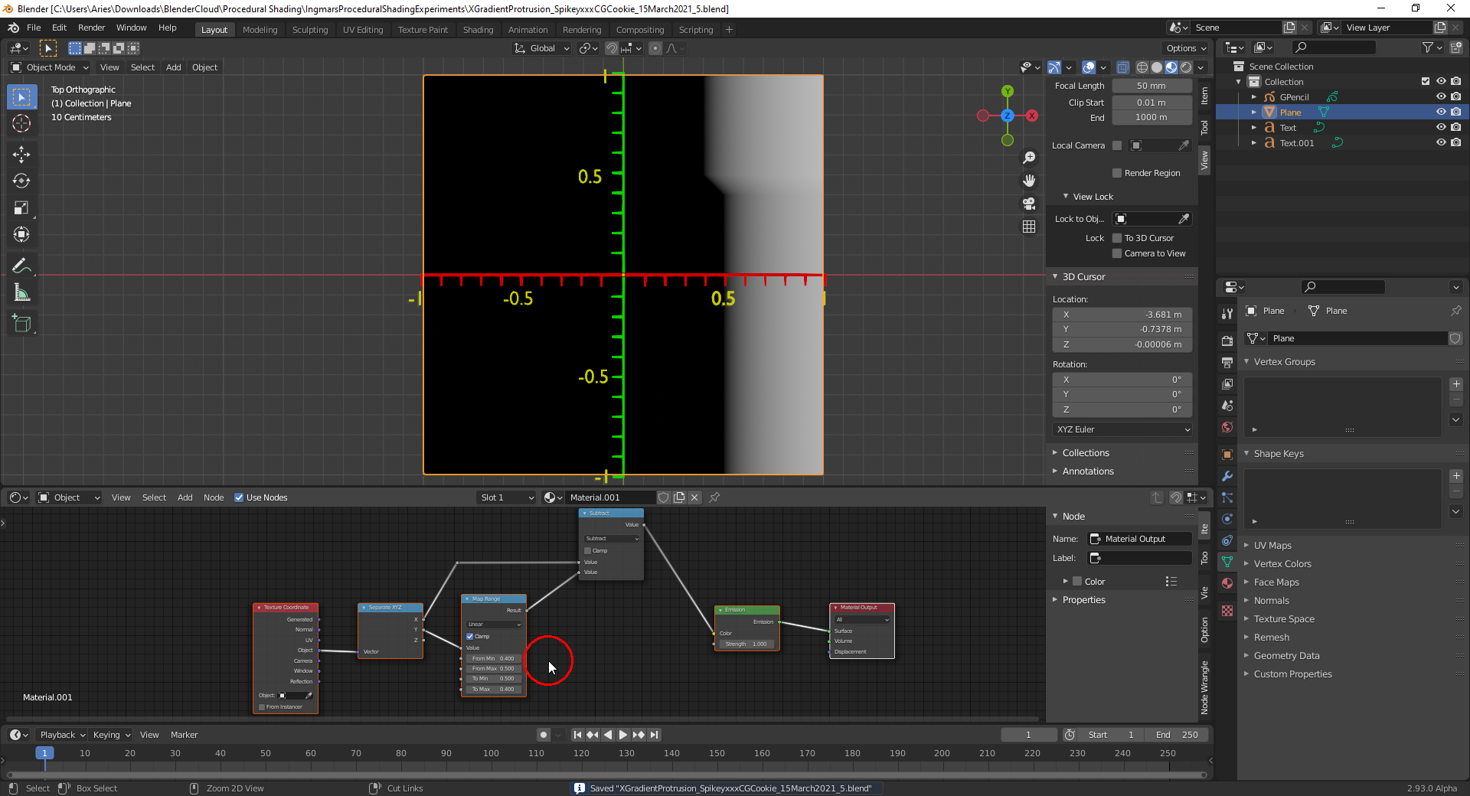
Task: Select the Scale tool
Action: point(21,208)
